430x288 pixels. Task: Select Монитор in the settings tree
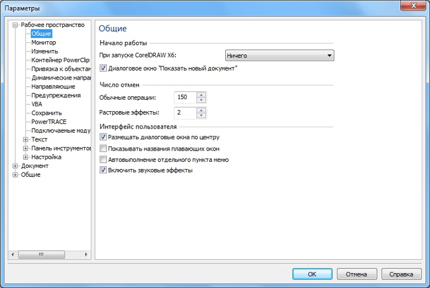(x=44, y=43)
